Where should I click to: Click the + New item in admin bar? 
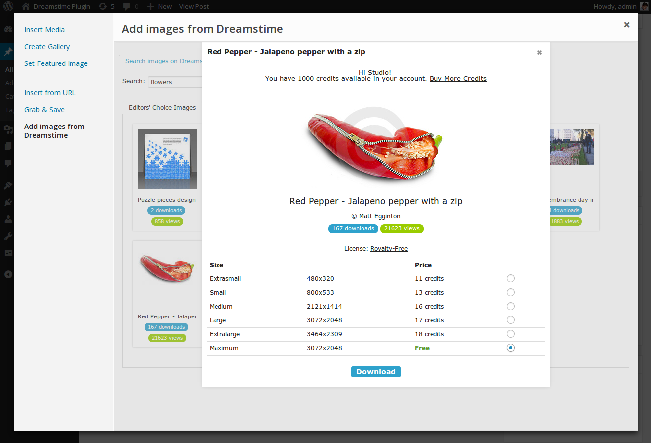point(160,6)
